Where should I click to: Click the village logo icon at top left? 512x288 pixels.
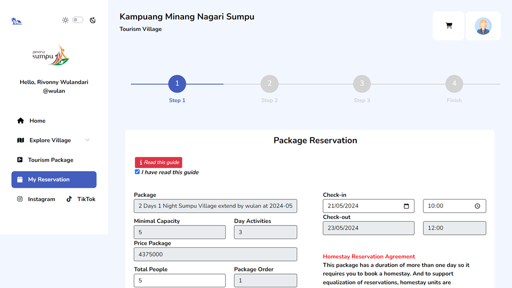click(x=17, y=21)
